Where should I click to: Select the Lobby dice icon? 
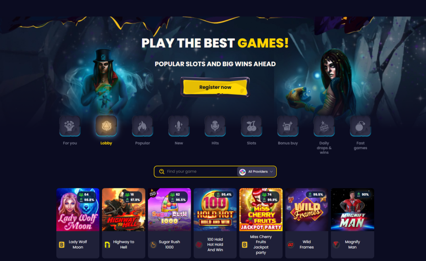(x=106, y=126)
